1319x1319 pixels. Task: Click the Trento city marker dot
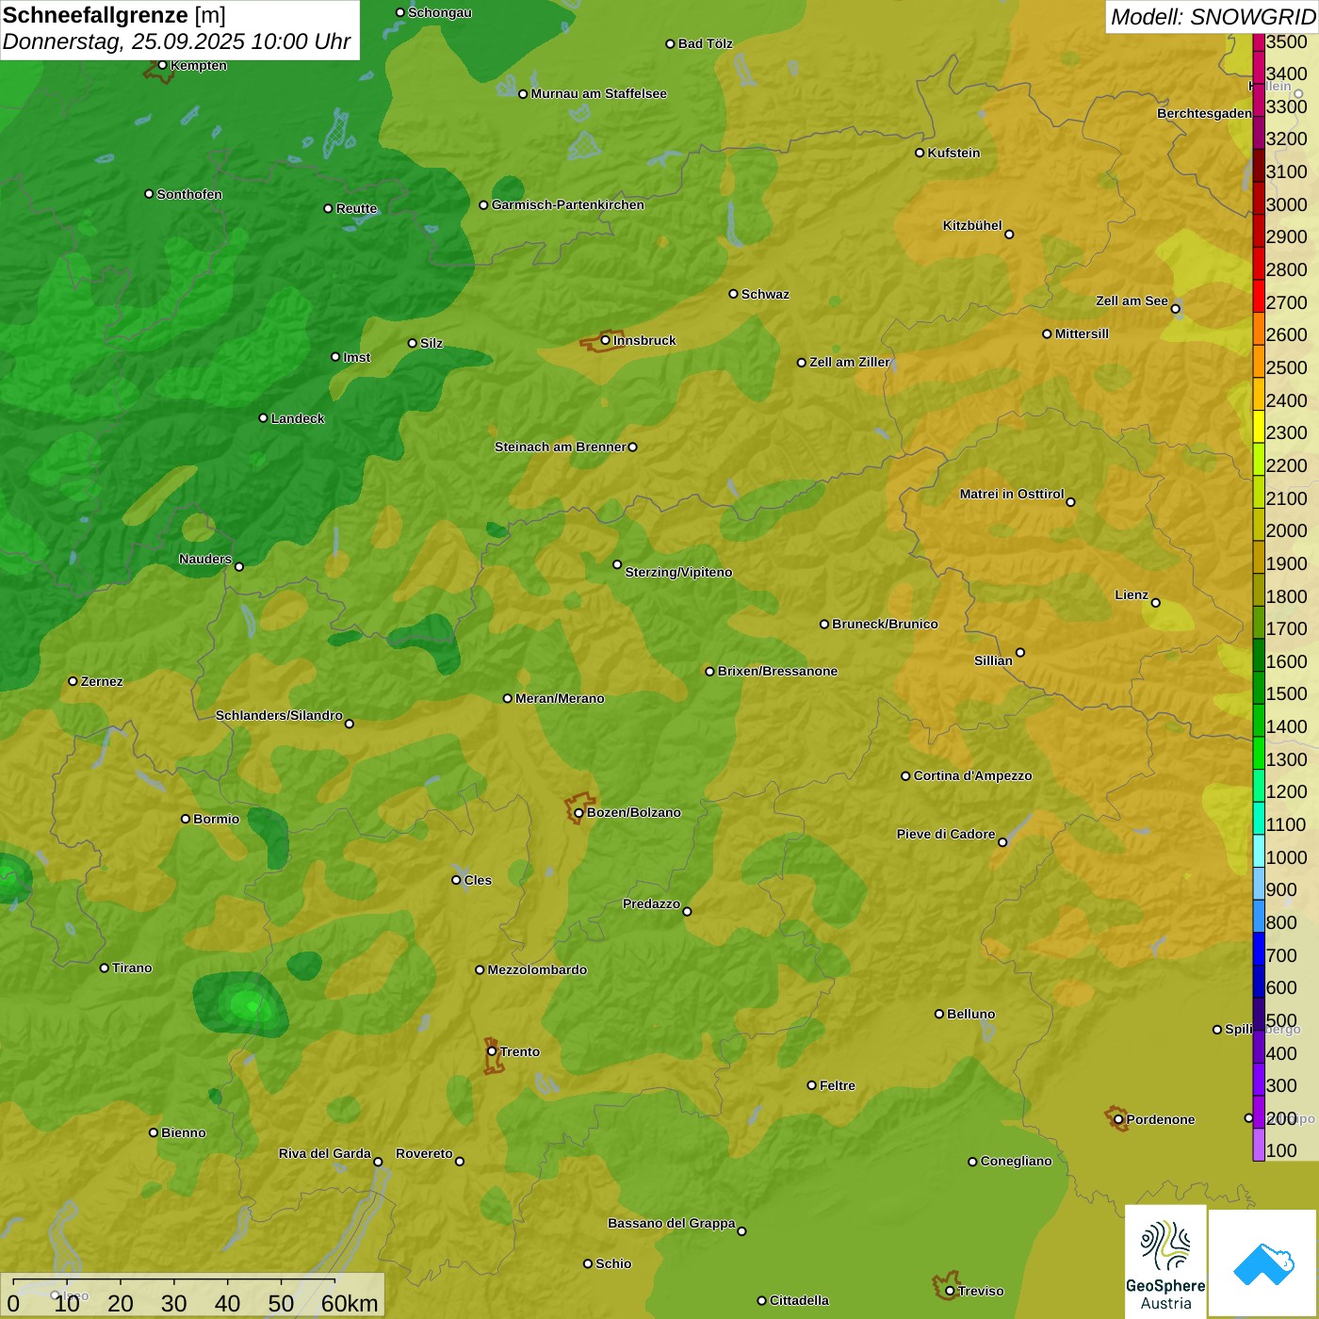(492, 1051)
